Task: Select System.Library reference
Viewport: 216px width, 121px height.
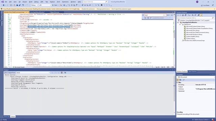Action: pyautogui.click(x=190, y=39)
